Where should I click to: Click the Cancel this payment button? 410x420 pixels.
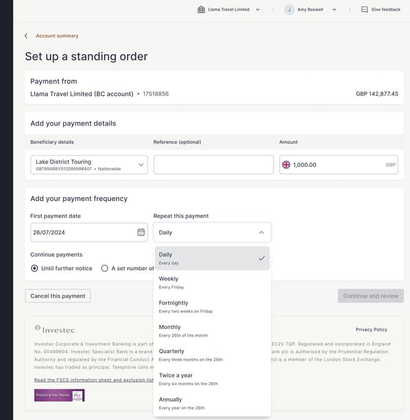point(58,296)
